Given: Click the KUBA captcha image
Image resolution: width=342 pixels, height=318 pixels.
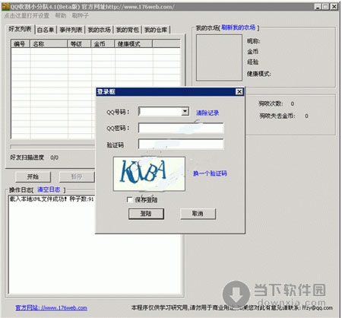Looking at the screenshot, I should pos(149,173).
